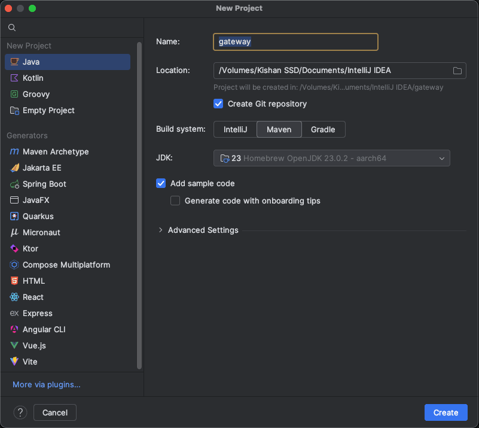This screenshot has width=479, height=428.
Task: Switch build system to IntelliJ
Action: (235, 129)
